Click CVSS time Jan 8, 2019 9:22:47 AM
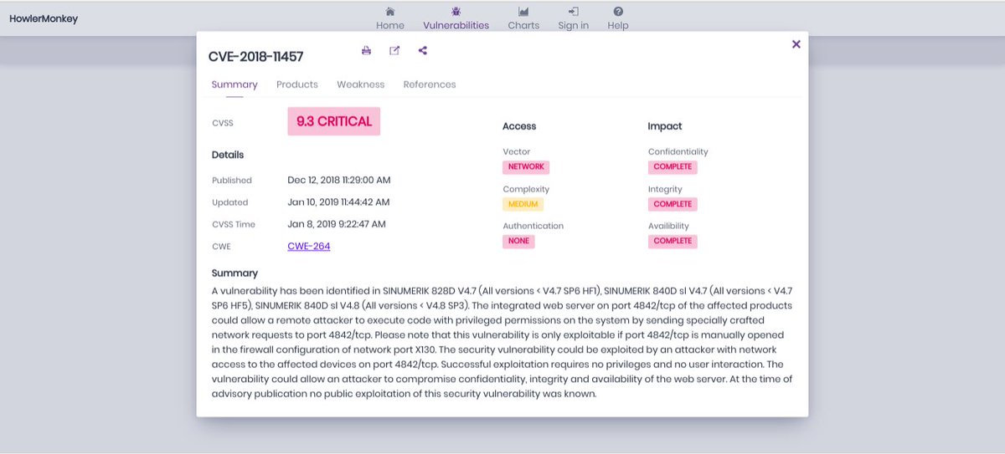 coord(336,224)
